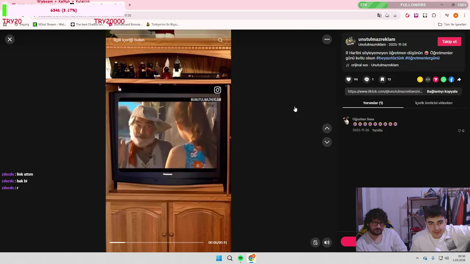Click the chat message 'link attım'
Screen dimensions: 470x264
click(x=25, y=174)
